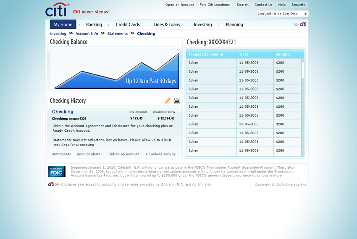Click the pencil edit icon in Checking History
This screenshot has width=357, height=239.
click(168, 101)
